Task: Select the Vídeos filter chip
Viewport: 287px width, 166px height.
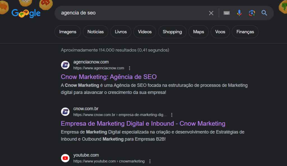Action: tap(145, 32)
